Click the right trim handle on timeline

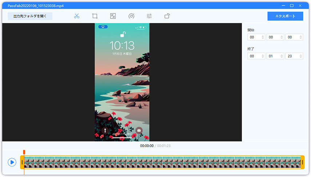point(303,162)
